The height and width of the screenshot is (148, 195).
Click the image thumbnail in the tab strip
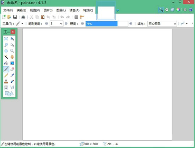[106, 13]
